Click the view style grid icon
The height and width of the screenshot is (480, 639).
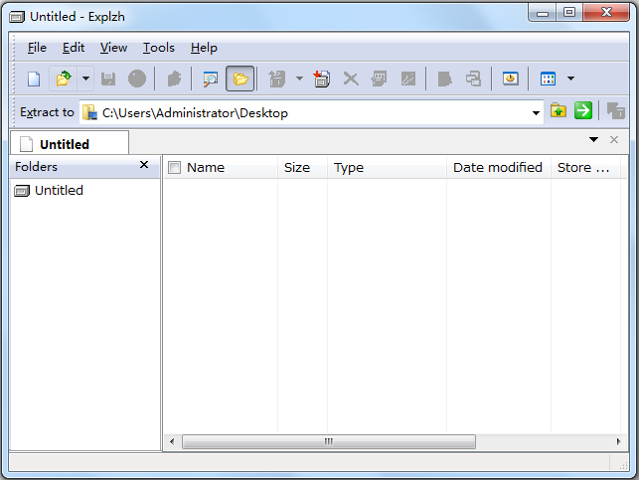(x=548, y=79)
